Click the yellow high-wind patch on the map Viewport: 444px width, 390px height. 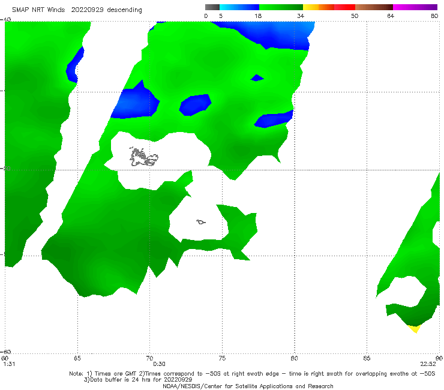414,329
